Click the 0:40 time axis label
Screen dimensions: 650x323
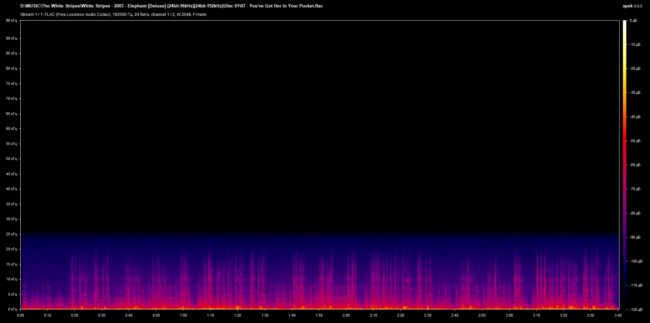tap(129, 315)
